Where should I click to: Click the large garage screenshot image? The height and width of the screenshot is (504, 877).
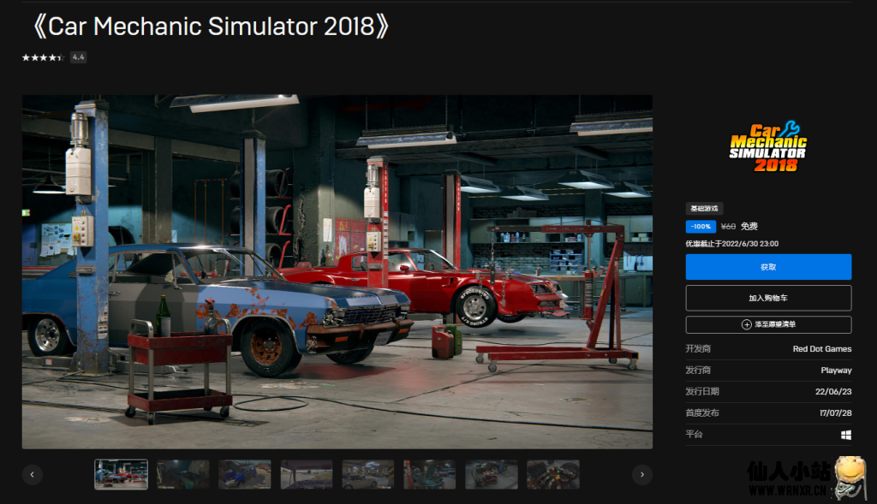tap(337, 271)
